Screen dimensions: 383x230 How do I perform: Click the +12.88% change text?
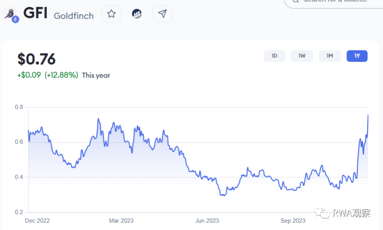61,75
